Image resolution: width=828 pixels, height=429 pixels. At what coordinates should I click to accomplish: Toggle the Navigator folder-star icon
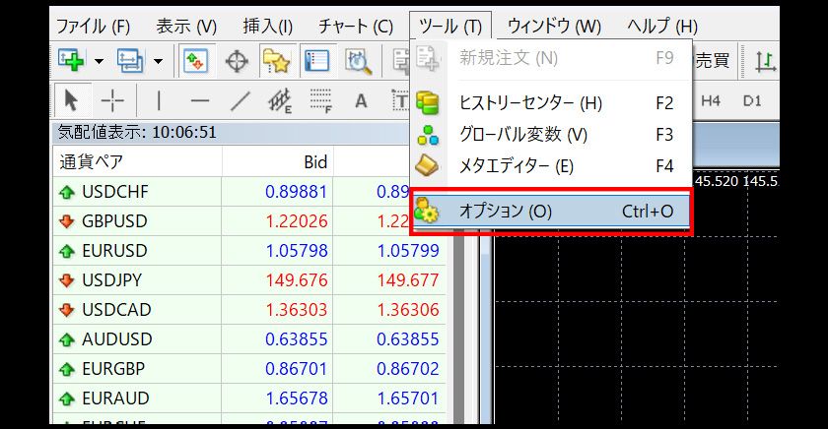[275, 61]
